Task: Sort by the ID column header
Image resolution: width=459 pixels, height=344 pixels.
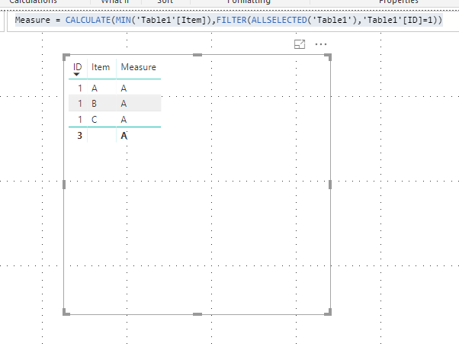Action: [77, 67]
